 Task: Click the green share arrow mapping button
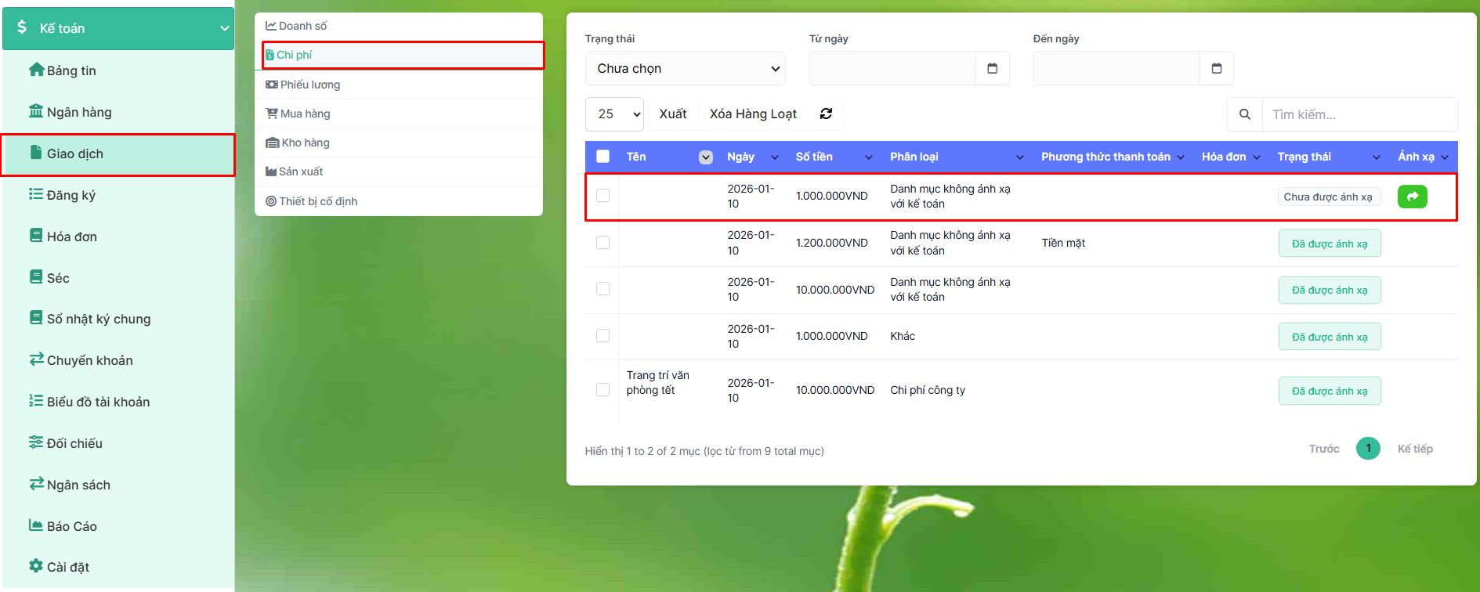(1412, 197)
